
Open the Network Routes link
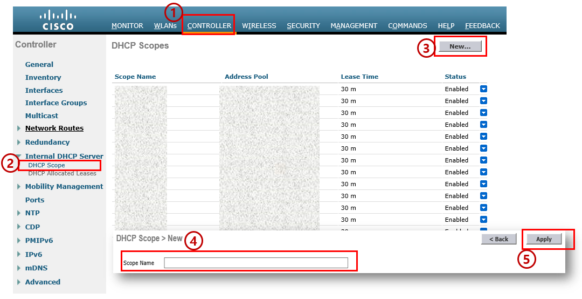pyautogui.click(x=54, y=128)
